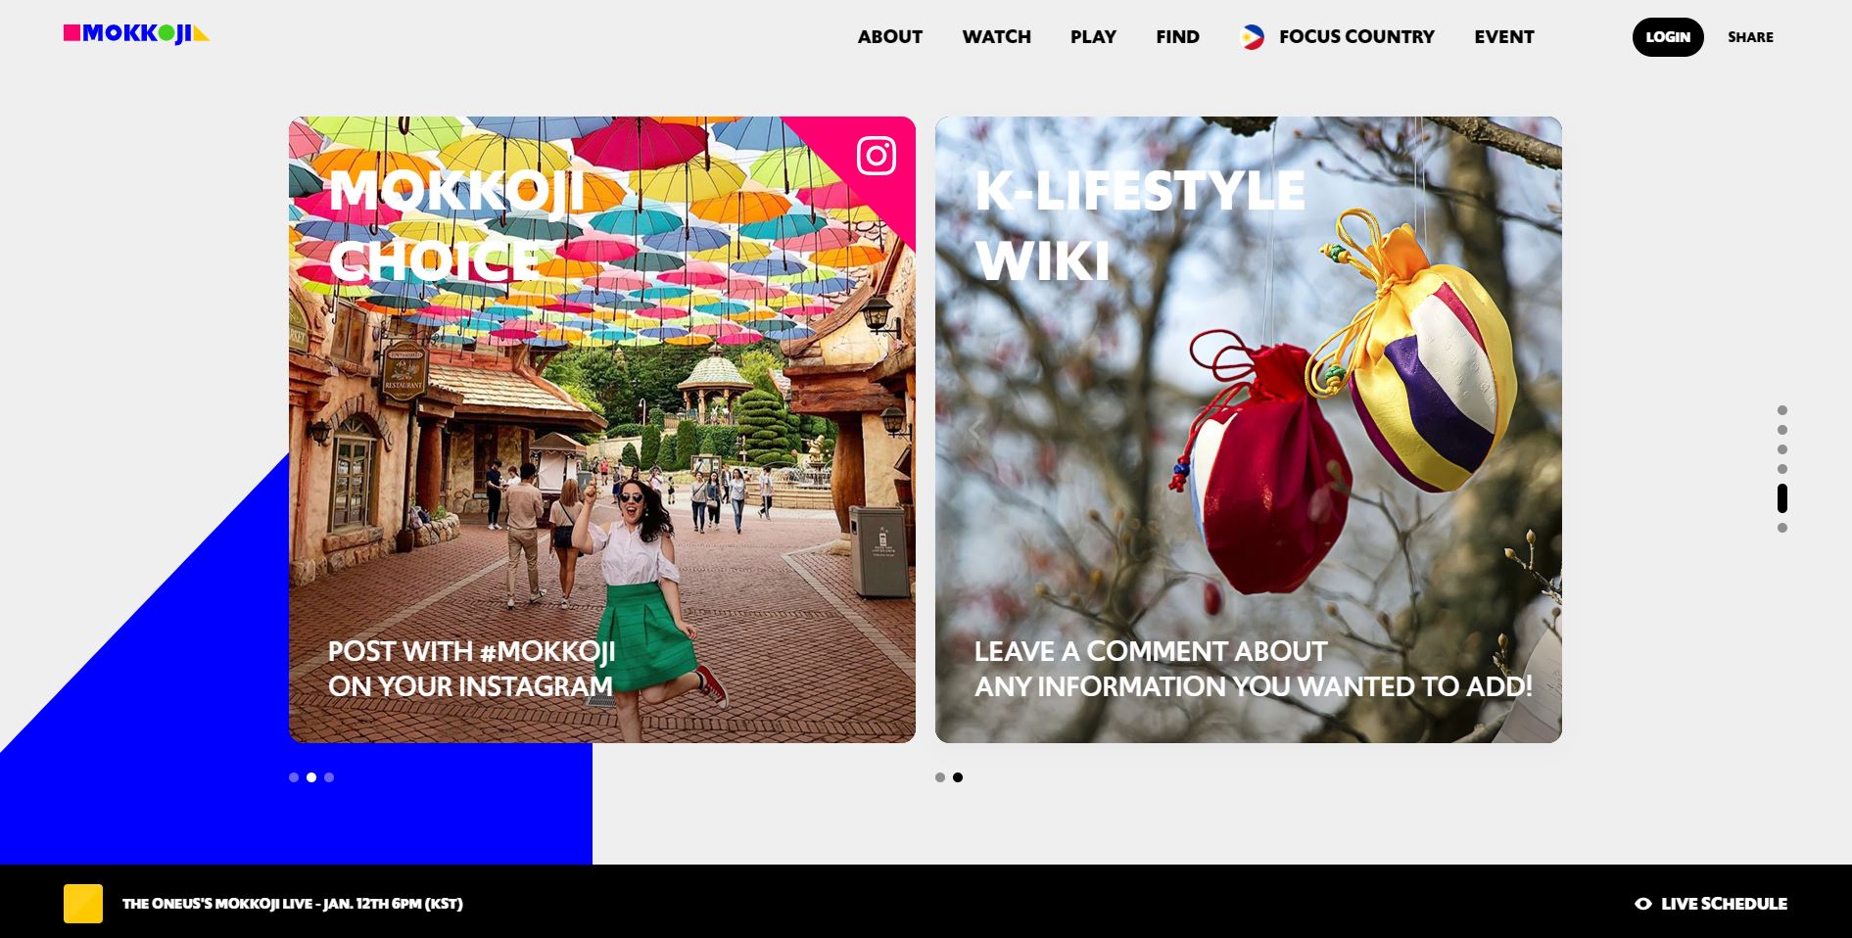The height and width of the screenshot is (938, 1852).
Task: Open the FOCUS COUNTRY menu
Action: 1356,37
